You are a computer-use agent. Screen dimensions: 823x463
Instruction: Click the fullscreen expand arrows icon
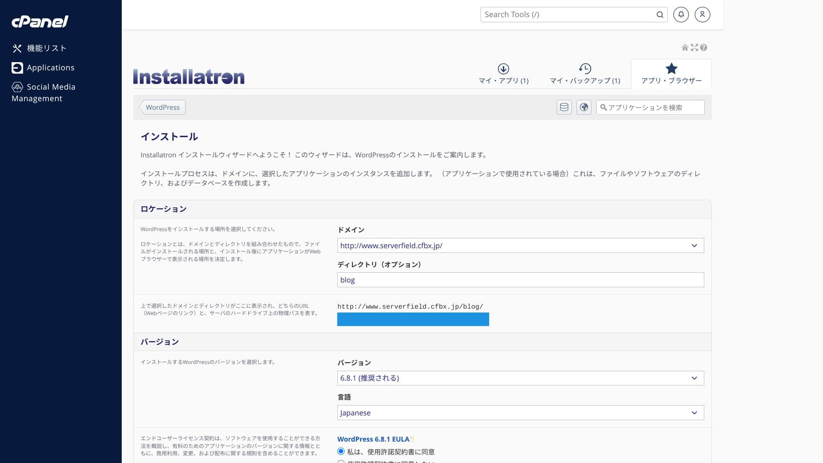694,48
